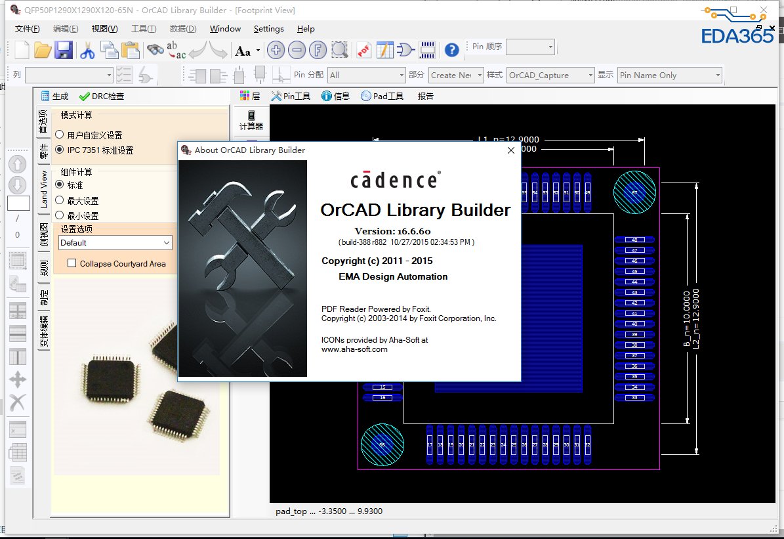The width and height of the screenshot is (784, 539).
Task: Open the binoculars search tool
Action: (154, 50)
